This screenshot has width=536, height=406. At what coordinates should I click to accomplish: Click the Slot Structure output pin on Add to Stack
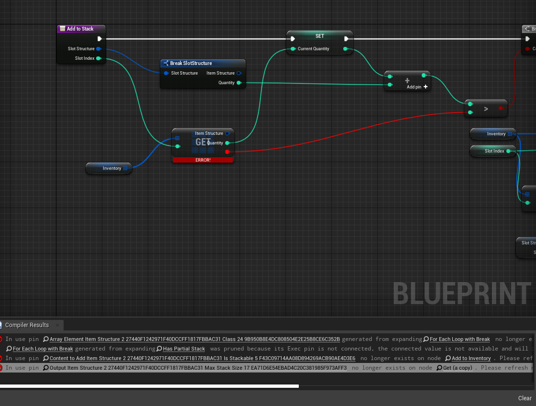[x=98, y=48]
